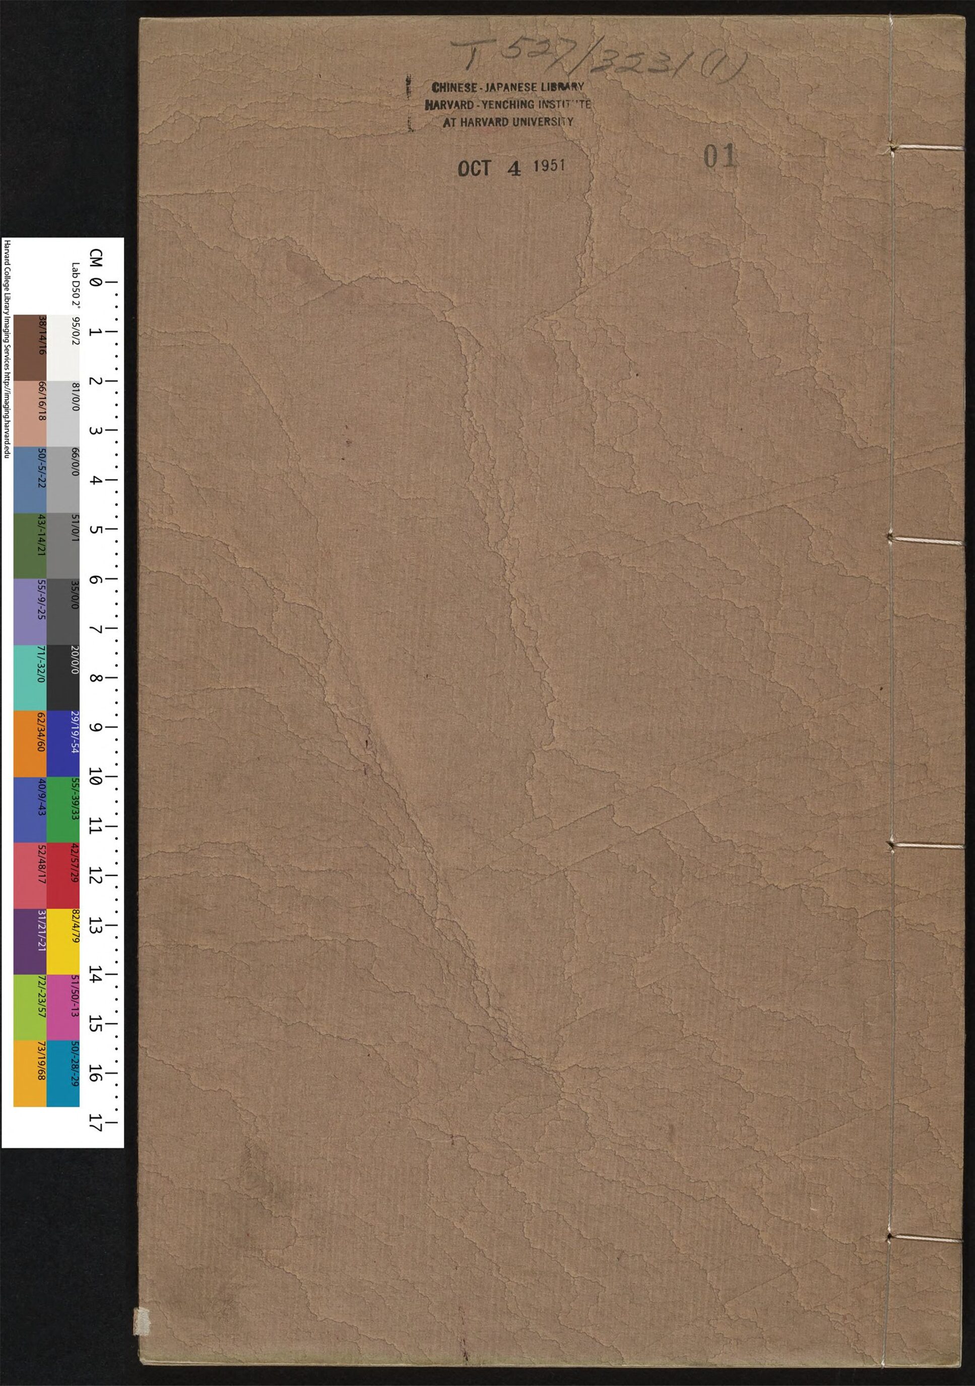Click the stamped number "01"
Screen dimensions: 975x1386
pyautogui.click(x=720, y=157)
